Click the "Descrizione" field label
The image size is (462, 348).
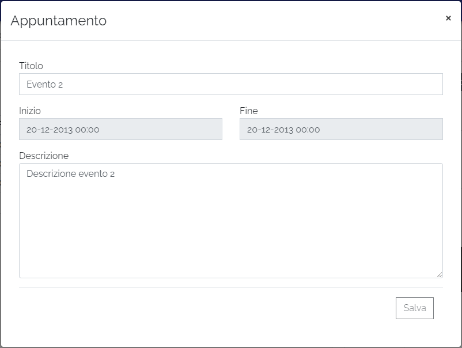pyautogui.click(x=44, y=156)
